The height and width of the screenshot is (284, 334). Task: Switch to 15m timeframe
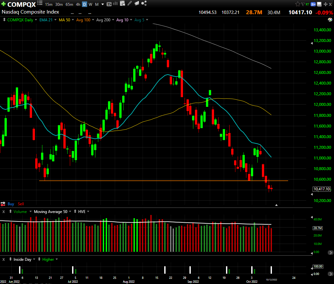pyautogui.click(x=48, y=4)
